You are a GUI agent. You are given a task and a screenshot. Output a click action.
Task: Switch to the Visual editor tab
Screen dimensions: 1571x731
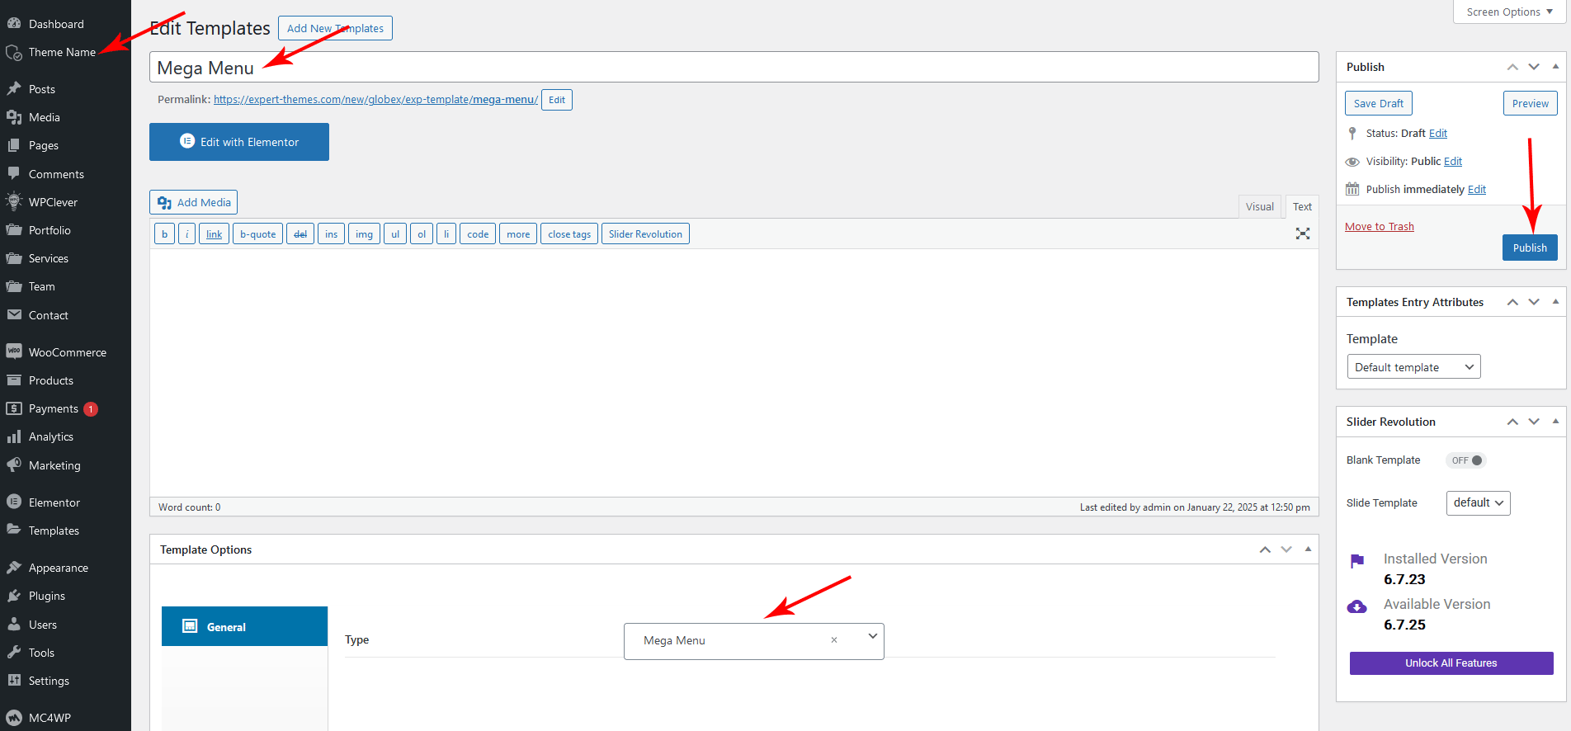point(1259,207)
